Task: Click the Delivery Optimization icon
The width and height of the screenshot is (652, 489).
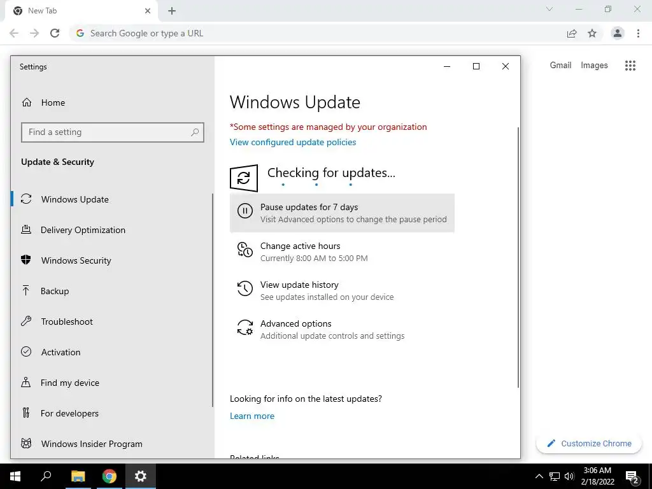Action: tap(26, 229)
